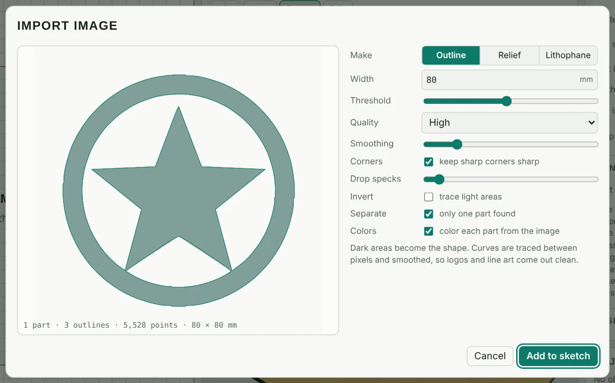
Task: Click the Cancel button
Action: (x=490, y=356)
